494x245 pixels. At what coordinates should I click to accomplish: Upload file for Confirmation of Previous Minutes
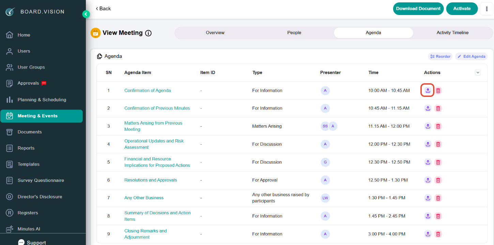tap(428, 108)
